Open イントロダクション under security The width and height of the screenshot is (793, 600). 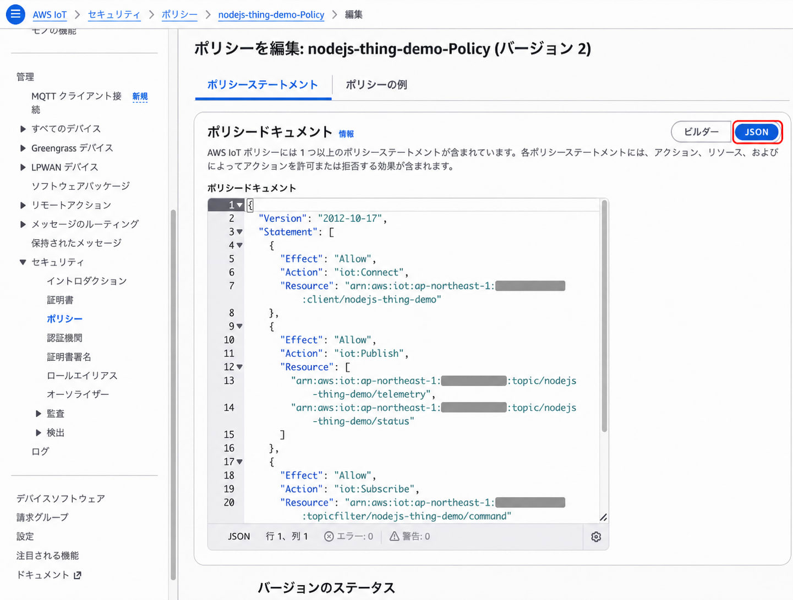click(87, 281)
